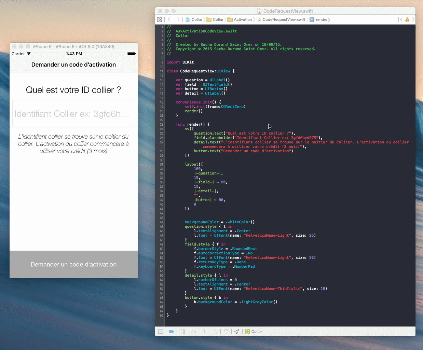Viewport: 423px width, 350px height.
Task: Open the related items grid menu in Xcode
Action: point(159,19)
